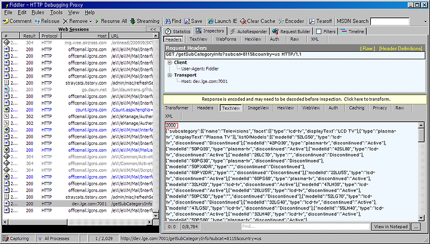The width and height of the screenshot is (430, 244).
Task: Click the yellow decode response banner
Action: (x=295, y=99)
